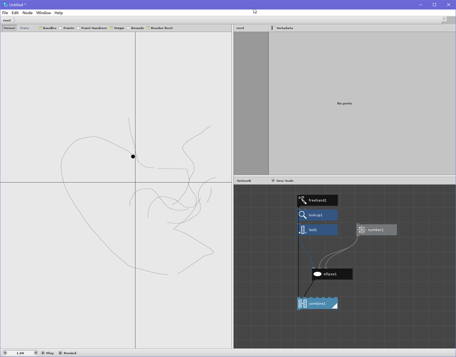Click the frame number field showing 1.00
This screenshot has width=456, height=357.
click(21, 353)
